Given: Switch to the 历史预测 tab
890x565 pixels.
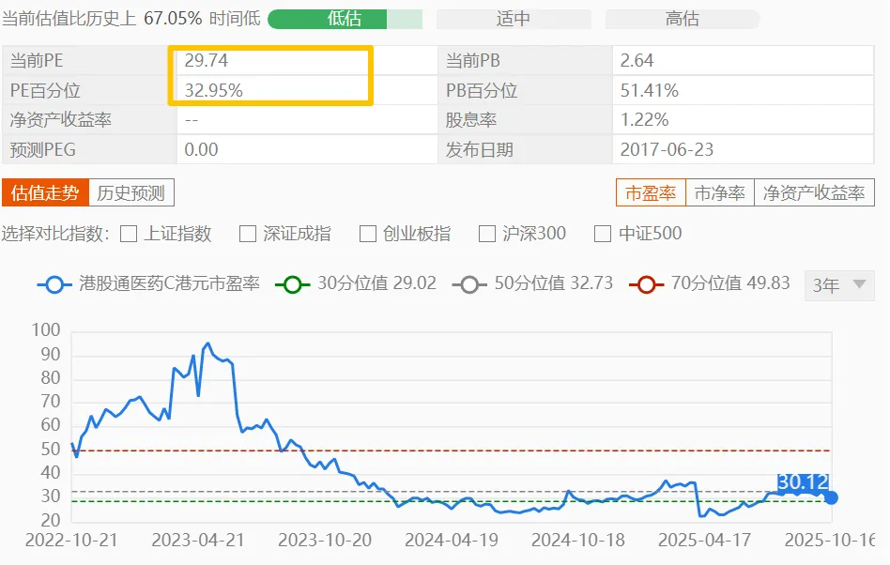Looking at the screenshot, I should tap(130, 193).
